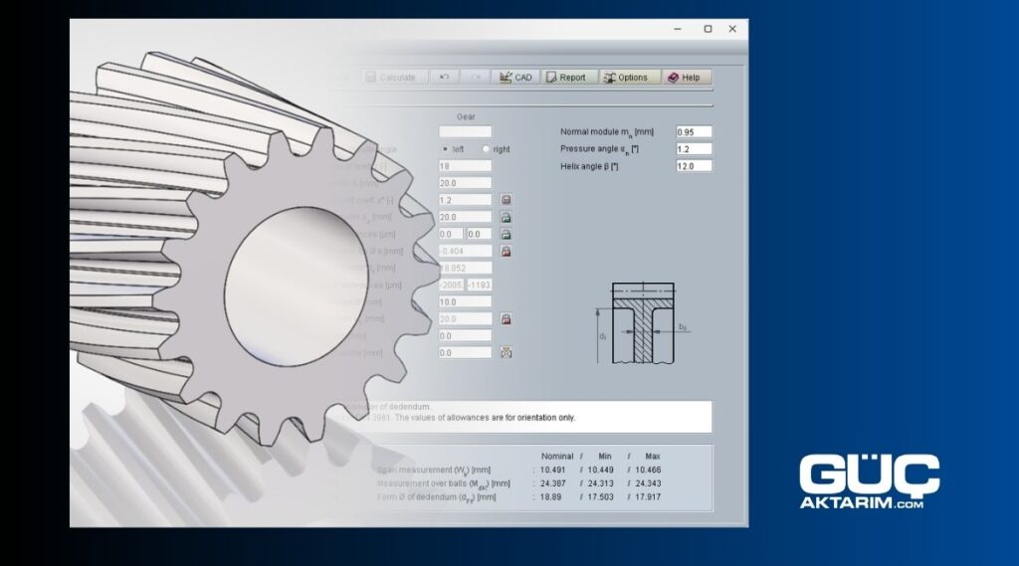Click the field showing 10.0
The width and height of the screenshot is (1019, 566).
click(465, 302)
